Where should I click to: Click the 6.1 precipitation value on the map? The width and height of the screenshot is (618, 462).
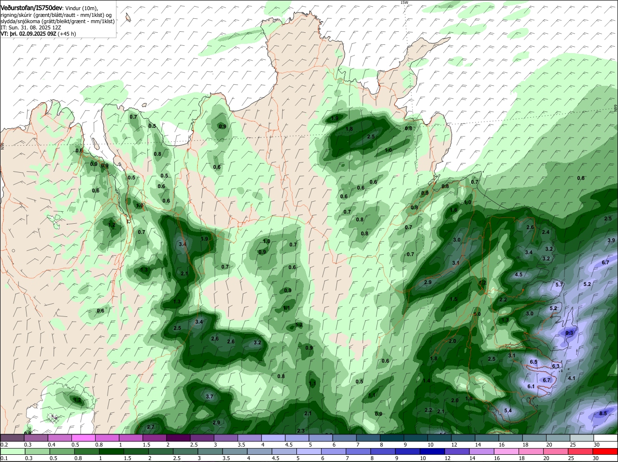pyautogui.click(x=531, y=387)
